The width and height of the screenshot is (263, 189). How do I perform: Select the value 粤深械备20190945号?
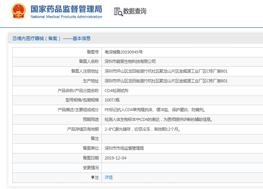click(x=123, y=52)
